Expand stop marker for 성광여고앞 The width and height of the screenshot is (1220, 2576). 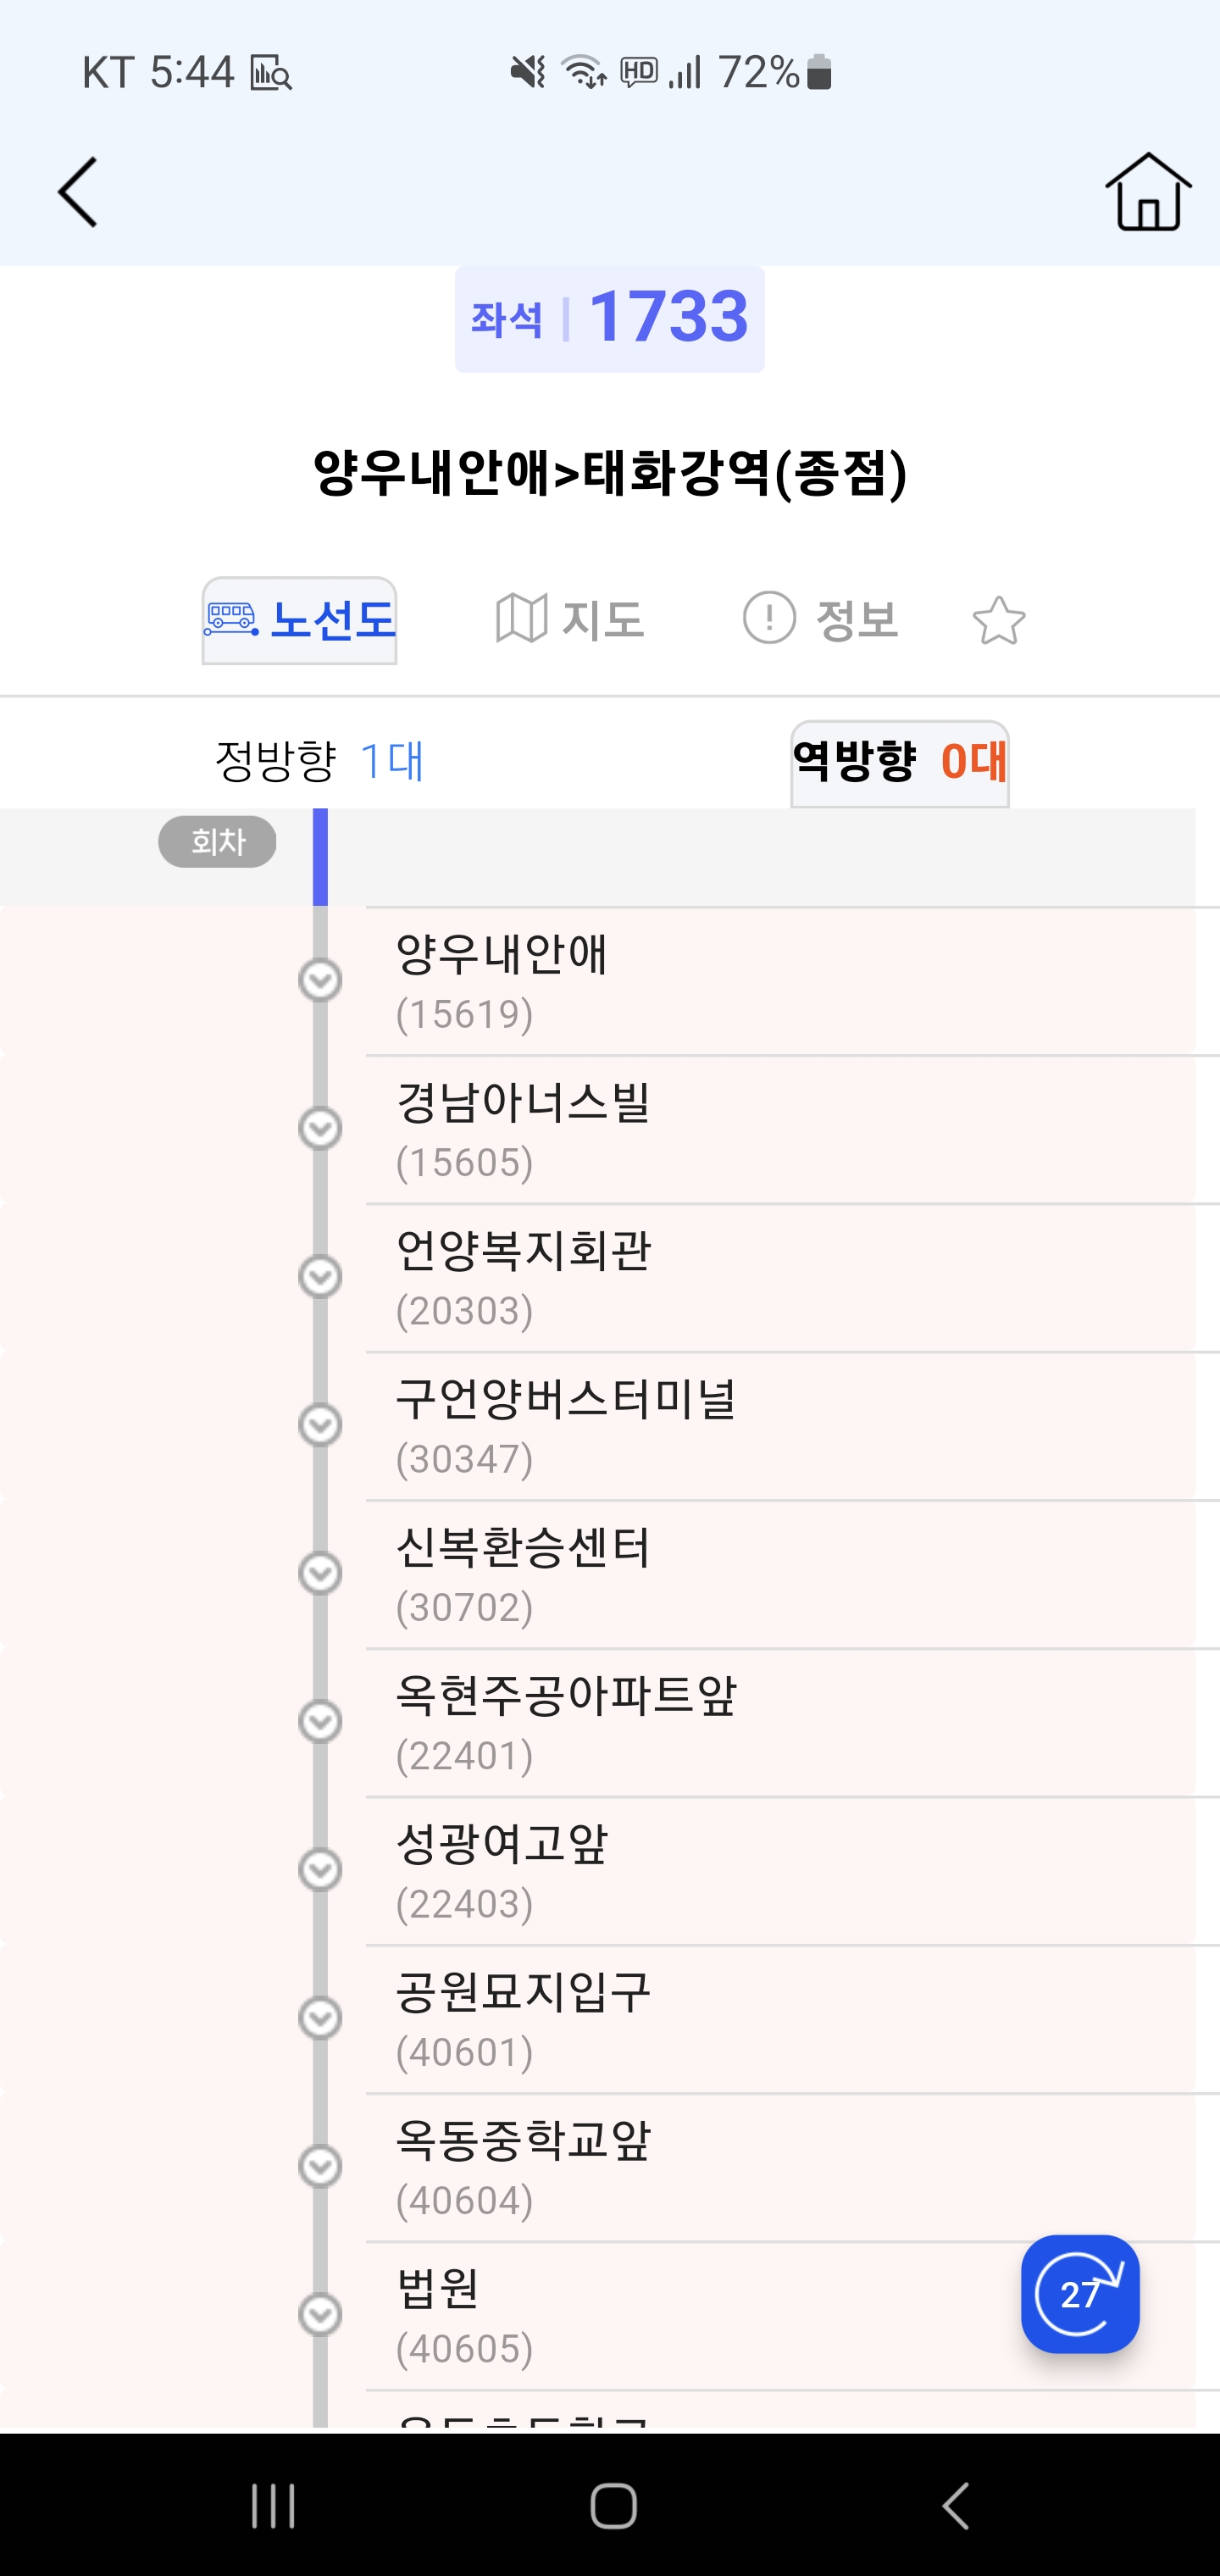(x=320, y=1870)
